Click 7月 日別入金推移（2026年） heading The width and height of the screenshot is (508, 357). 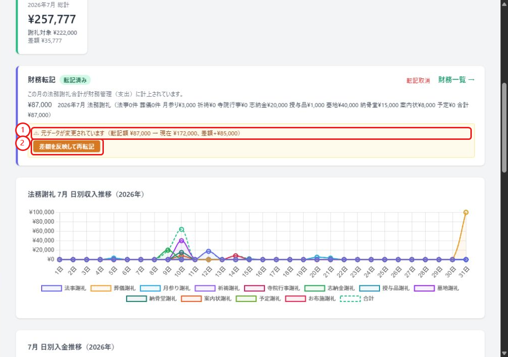point(71,347)
